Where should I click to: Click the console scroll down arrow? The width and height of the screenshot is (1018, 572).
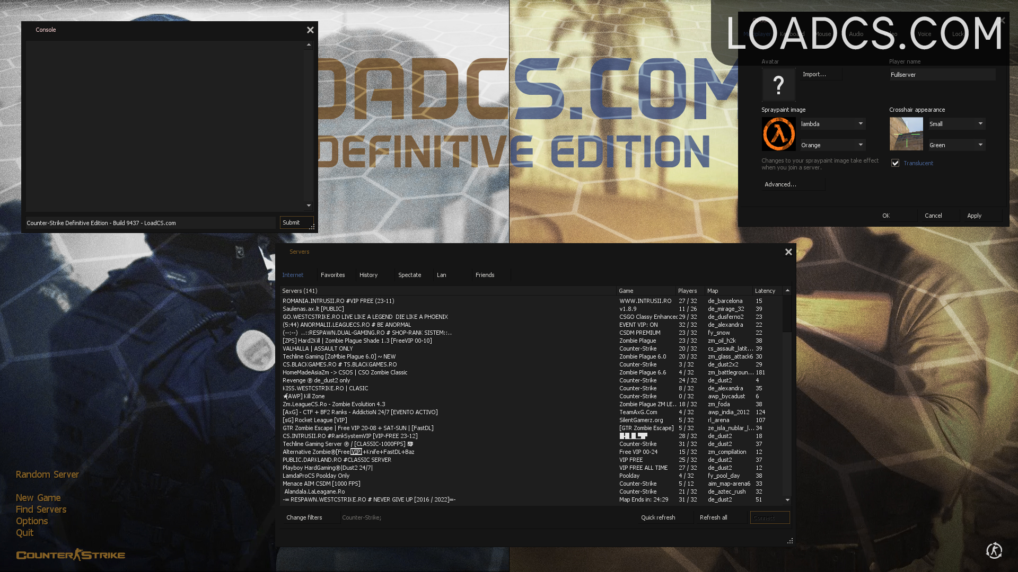(309, 205)
